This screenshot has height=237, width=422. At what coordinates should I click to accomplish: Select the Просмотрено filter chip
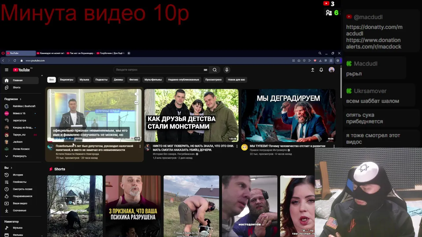tap(214, 80)
